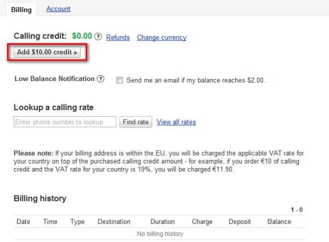The height and width of the screenshot is (242, 329).
Task: Click the Date column header
Action: [x=24, y=222]
